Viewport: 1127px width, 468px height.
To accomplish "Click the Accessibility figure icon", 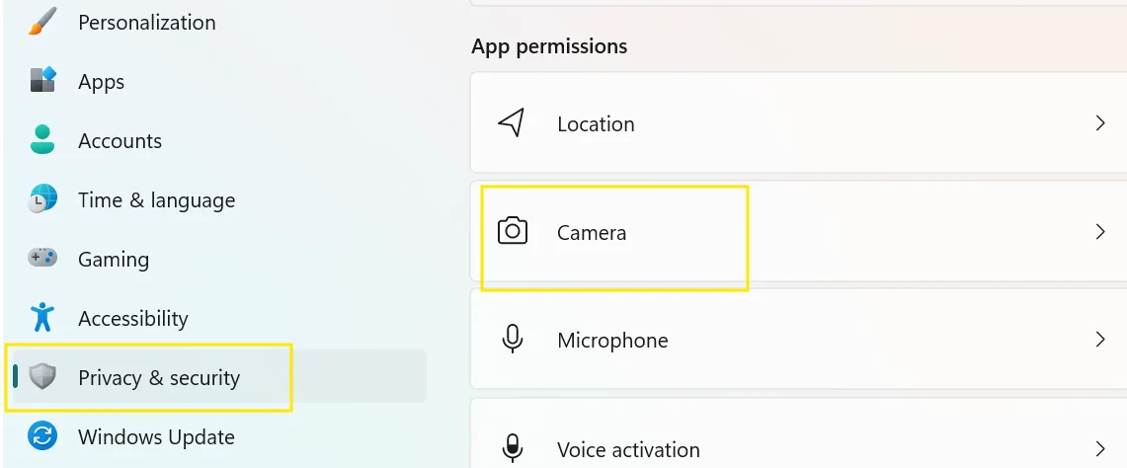I will [42, 317].
